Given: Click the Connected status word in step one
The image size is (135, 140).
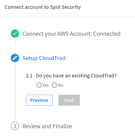Looking at the screenshot, I should click(x=107, y=34).
